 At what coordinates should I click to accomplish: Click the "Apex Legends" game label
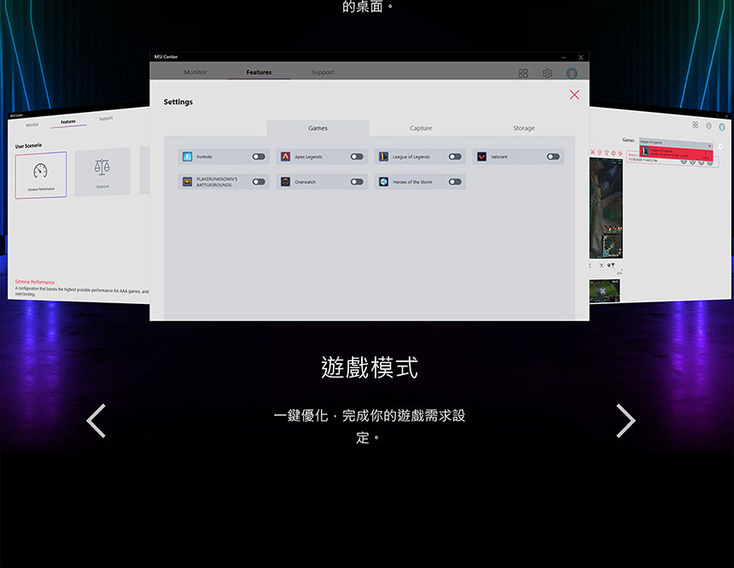(x=308, y=157)
